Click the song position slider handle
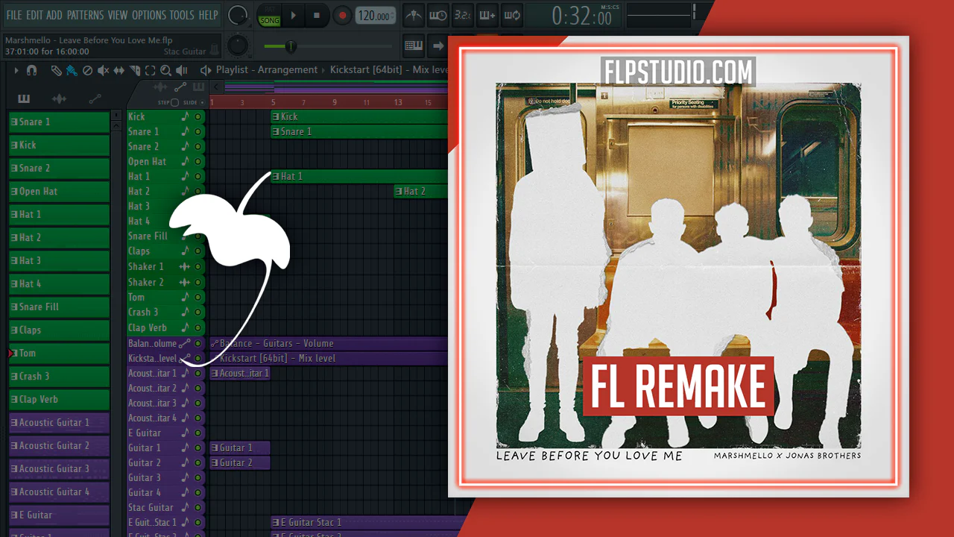Image resolution: width=954 pixels, height=537 pixels. pyautogui.click(x=290, y=46)
